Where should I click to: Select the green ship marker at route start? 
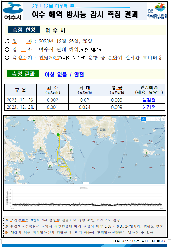coord(58,135)
